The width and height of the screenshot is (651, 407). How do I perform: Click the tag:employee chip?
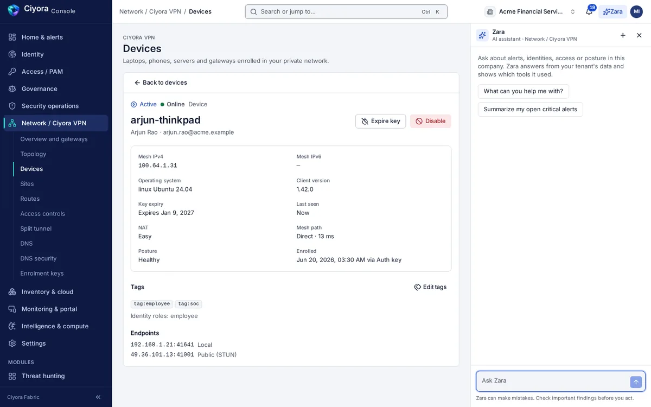pos(152,304)
